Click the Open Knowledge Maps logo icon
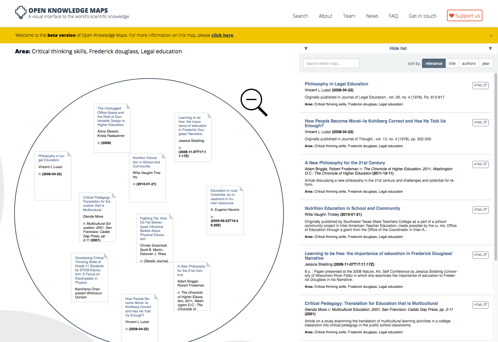498x342 pixels. (21, 12)
